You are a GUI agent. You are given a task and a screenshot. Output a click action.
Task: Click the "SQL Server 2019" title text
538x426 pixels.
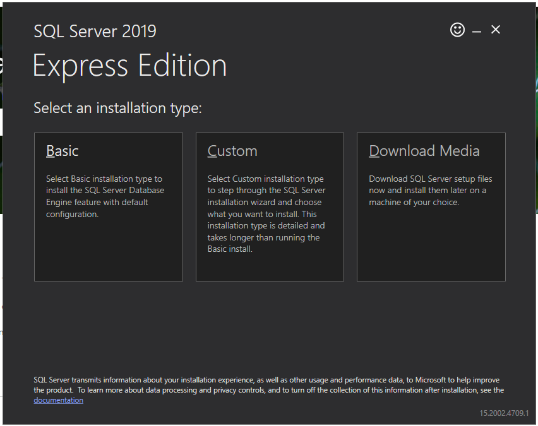(95, 31)
